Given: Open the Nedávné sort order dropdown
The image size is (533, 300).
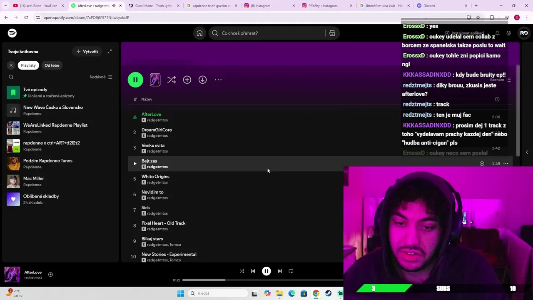Looking at the screenshot, I should pos(101,77).
